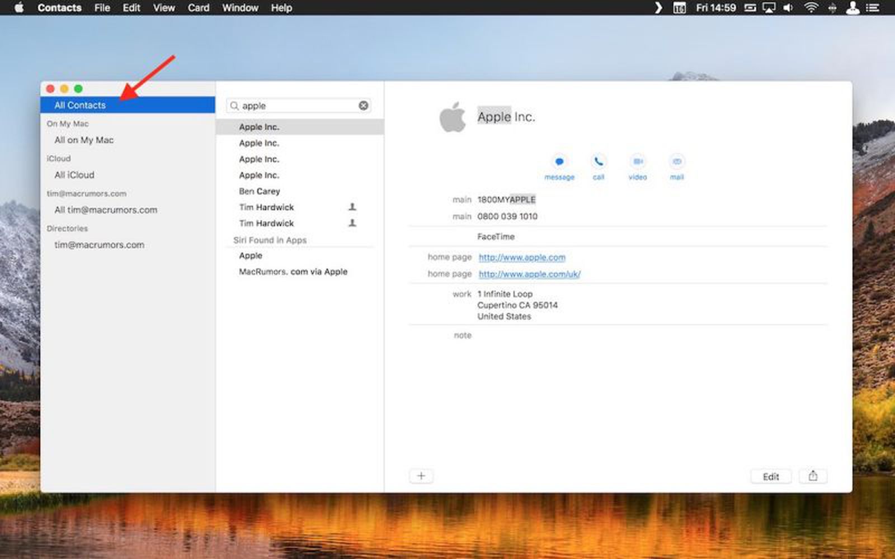Click the volume icon in the menu bar

(x=788, y=8)
